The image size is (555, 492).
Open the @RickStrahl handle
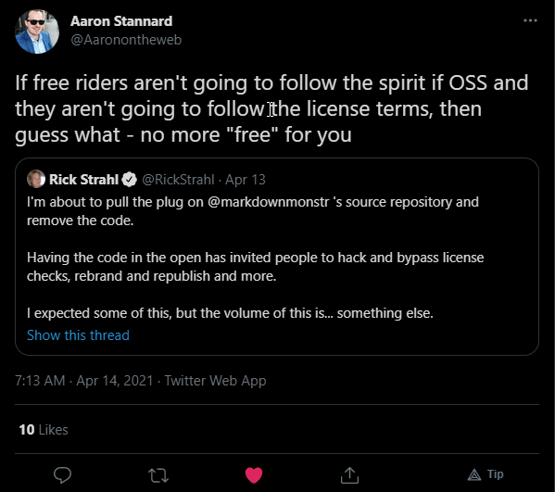coord(178,180)
